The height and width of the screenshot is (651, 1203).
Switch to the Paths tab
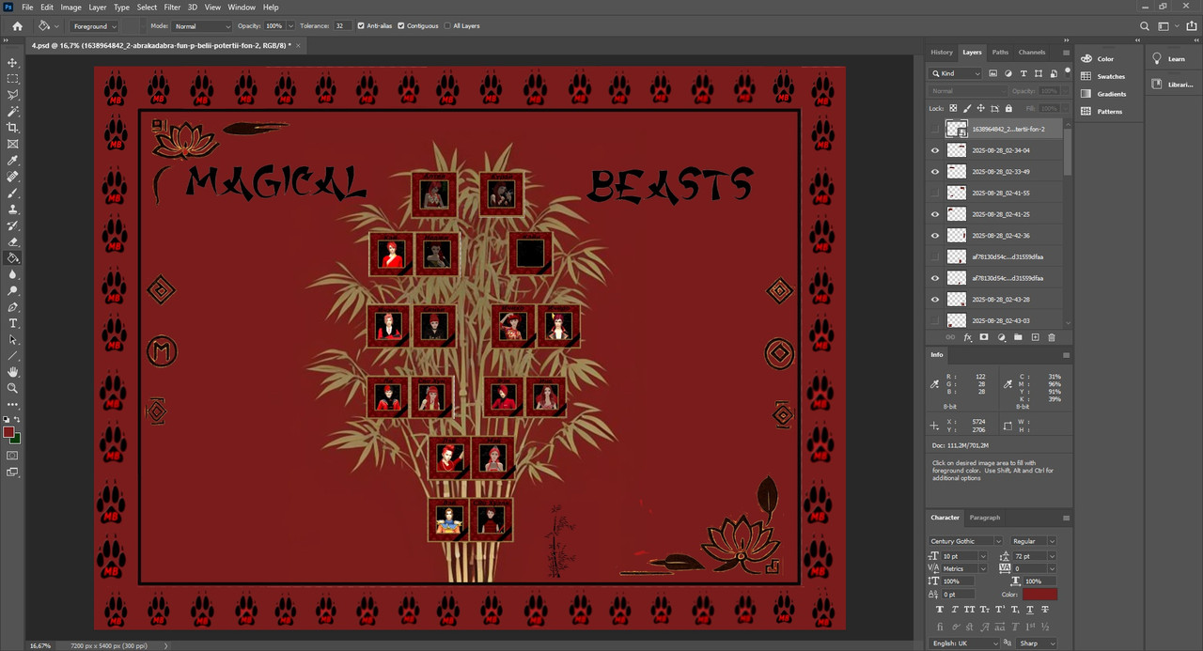[1000, 52]
